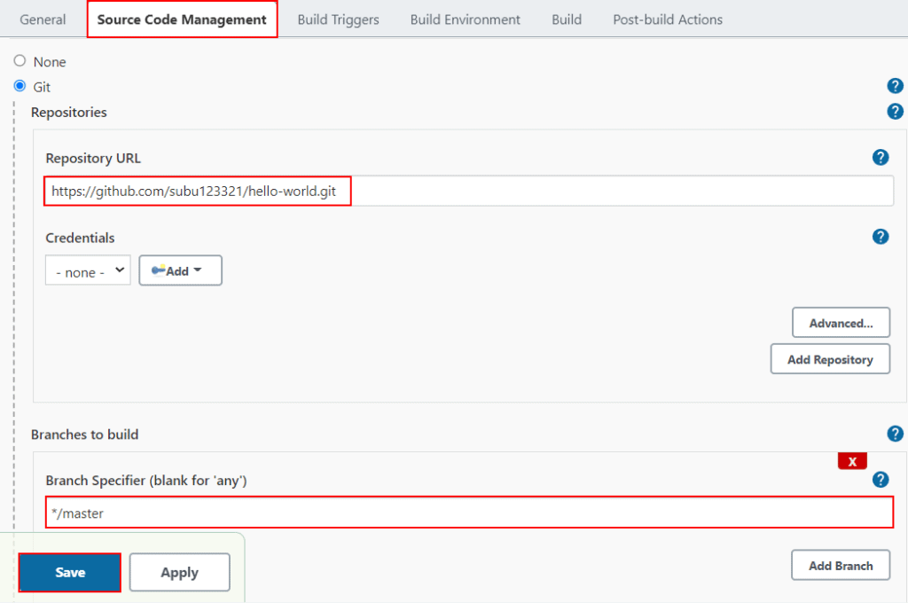
Task: Open help for Branches to build
Action: click(x=895, y=434)
